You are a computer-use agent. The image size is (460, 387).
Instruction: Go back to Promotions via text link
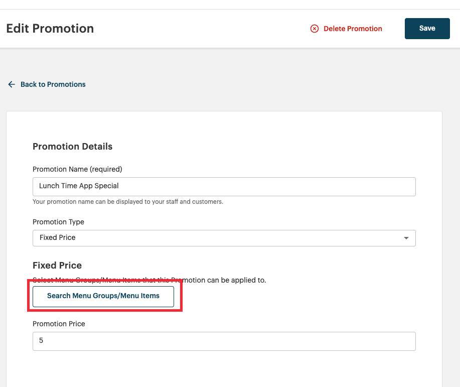click(x=53, y=84)
